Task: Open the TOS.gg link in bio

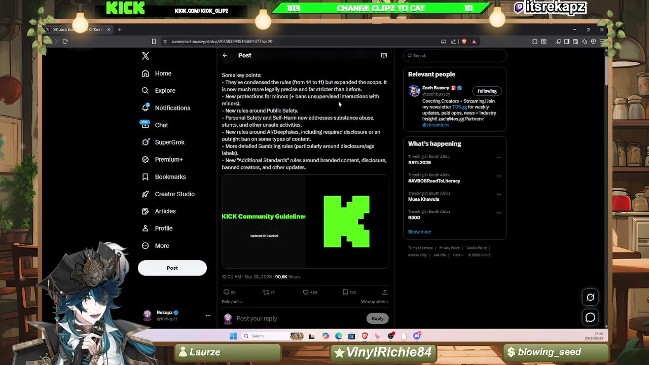Action: pos(459,107)
